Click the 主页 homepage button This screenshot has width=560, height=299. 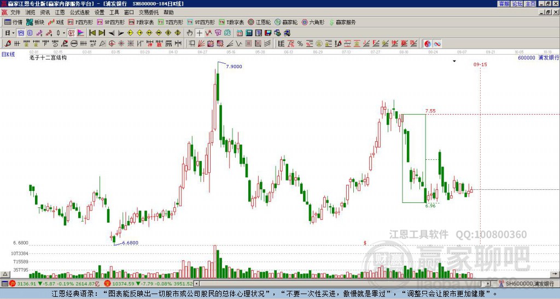(530, 4)
